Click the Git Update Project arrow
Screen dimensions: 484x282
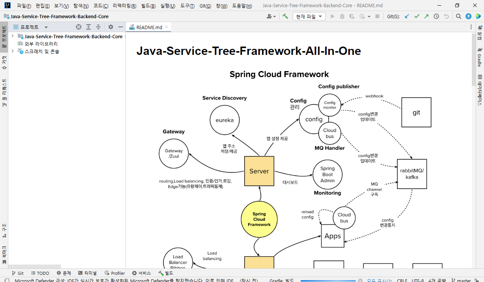tap(407, 16)
